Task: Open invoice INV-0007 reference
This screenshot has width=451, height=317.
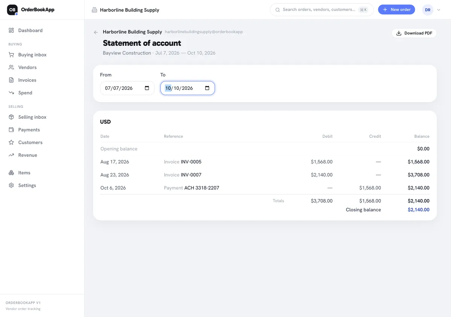Action: 191,175
